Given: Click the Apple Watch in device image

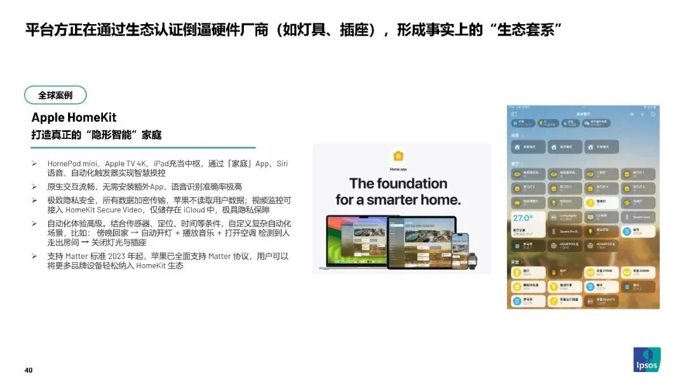Looking at the screenshot, I should pos(473,260).
